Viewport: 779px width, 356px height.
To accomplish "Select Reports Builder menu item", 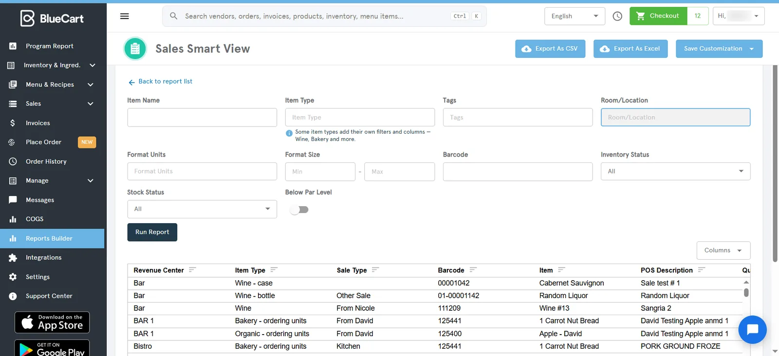I will pyautogui.click(x=52, y=238).
